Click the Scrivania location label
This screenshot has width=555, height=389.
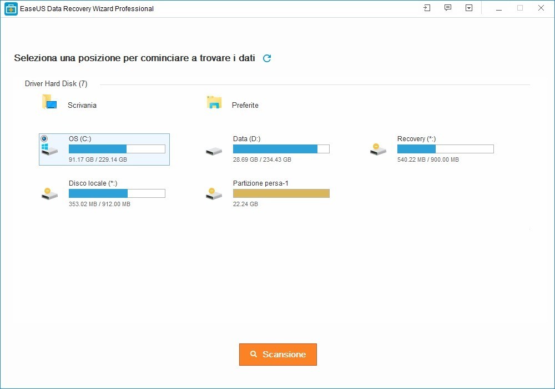click(82, 105)
